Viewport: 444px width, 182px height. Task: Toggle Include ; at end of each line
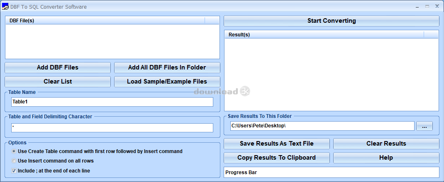click(14, 170)
